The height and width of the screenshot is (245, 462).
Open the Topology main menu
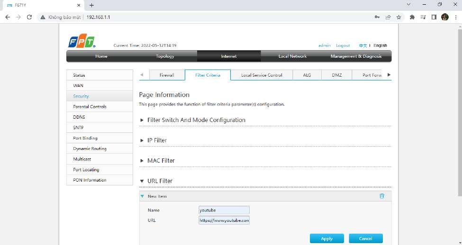(x=165, y=56)
